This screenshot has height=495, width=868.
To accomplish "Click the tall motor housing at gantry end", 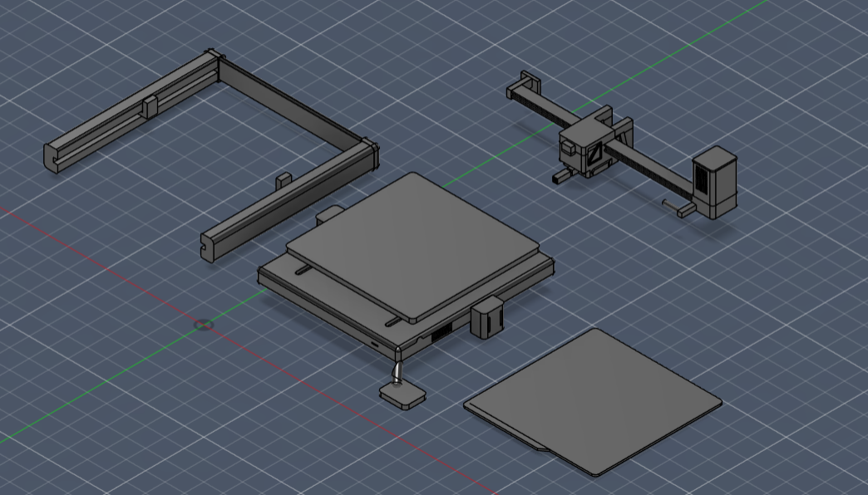I will (715, 181).
